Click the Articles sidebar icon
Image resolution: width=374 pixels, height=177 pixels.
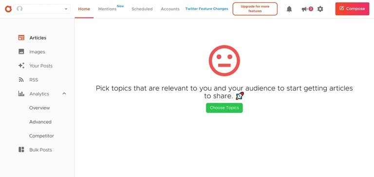(x=21, y=37)
